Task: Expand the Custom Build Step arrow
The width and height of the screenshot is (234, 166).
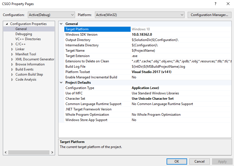Action: tap(12, 74)
